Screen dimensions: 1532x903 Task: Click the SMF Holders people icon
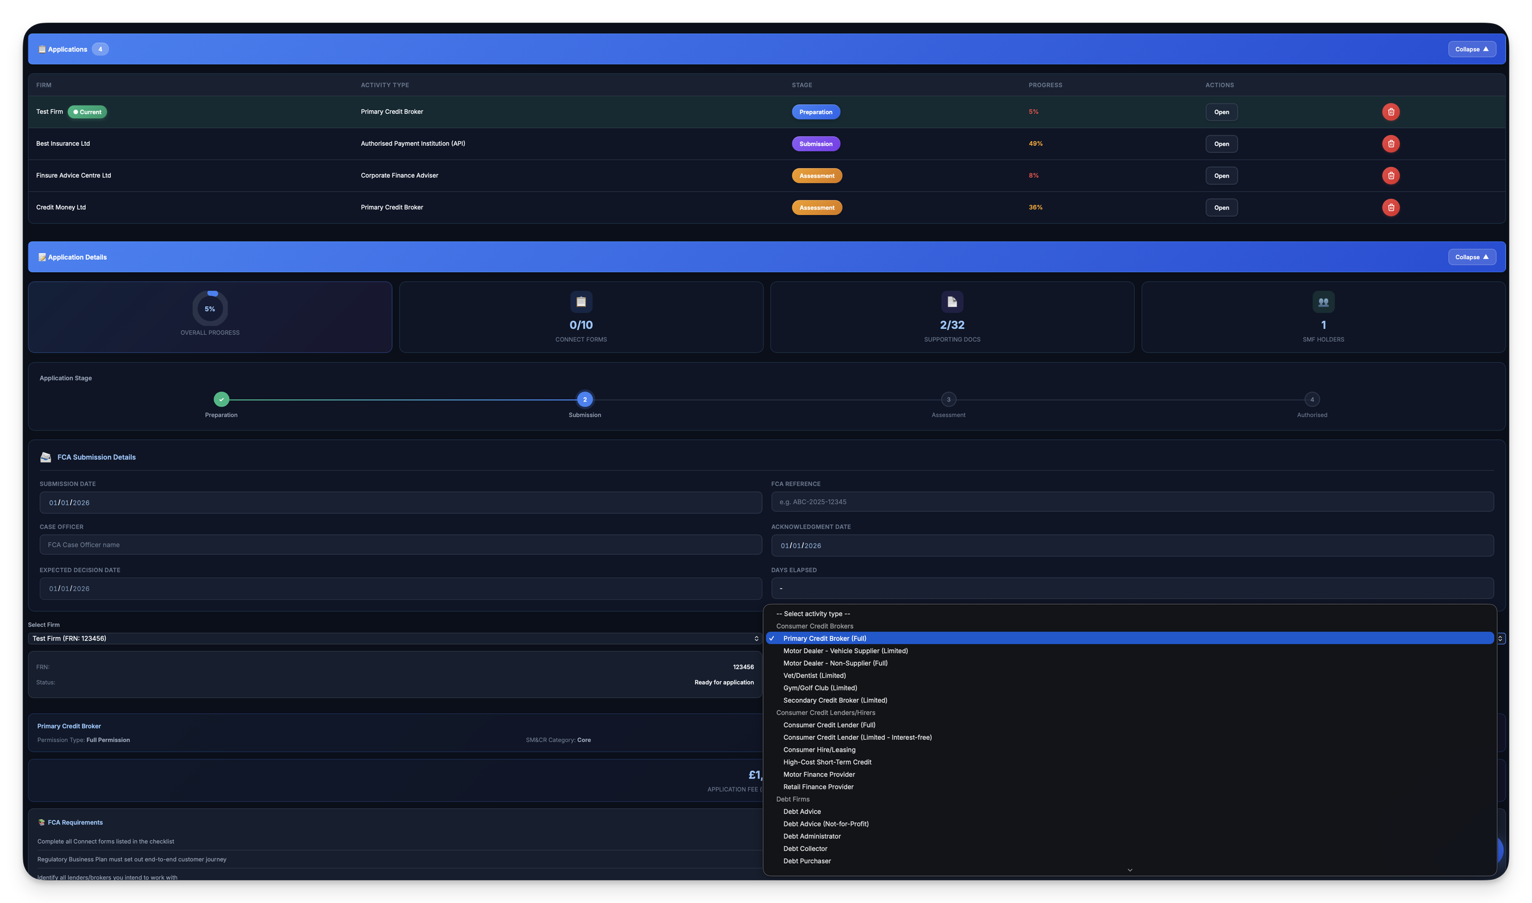pyautogui.click(x=1323, y=302)
